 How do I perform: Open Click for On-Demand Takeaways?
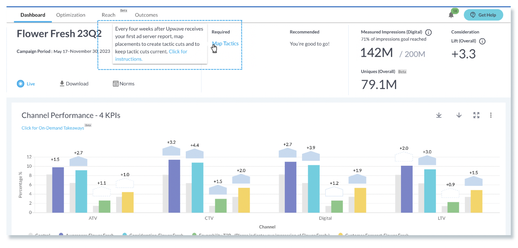coord(53,128)
